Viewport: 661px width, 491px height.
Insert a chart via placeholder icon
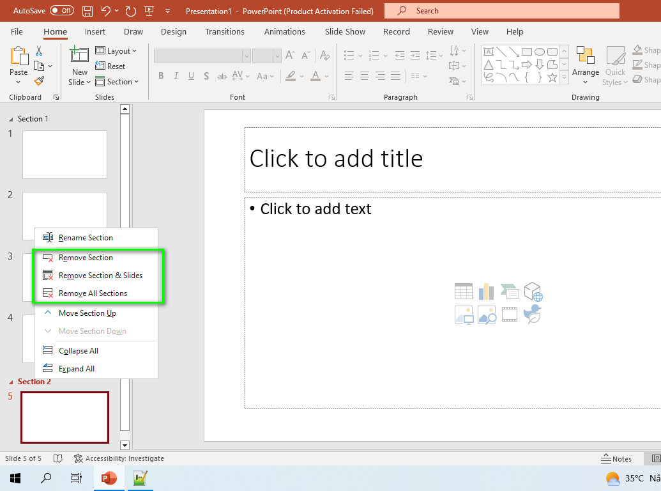click(x=486, y=292)
